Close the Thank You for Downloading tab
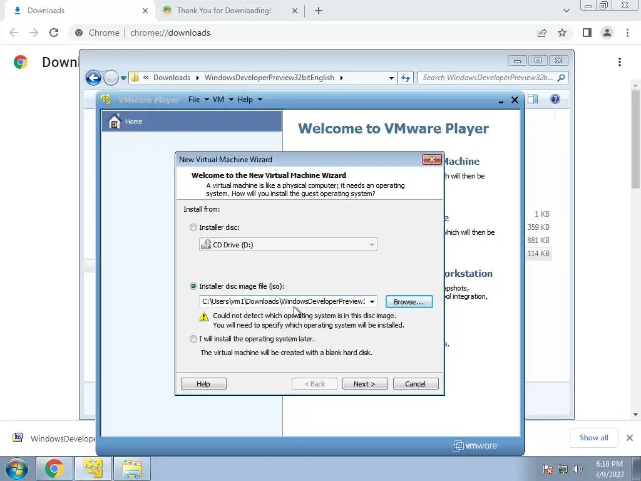Screen dimensions: 641x481 click(295, 11)
